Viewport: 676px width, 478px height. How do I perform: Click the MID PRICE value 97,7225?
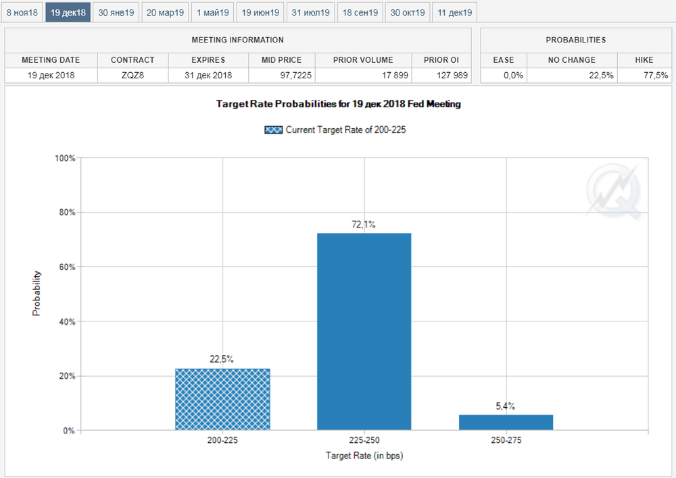pos(281,75)
